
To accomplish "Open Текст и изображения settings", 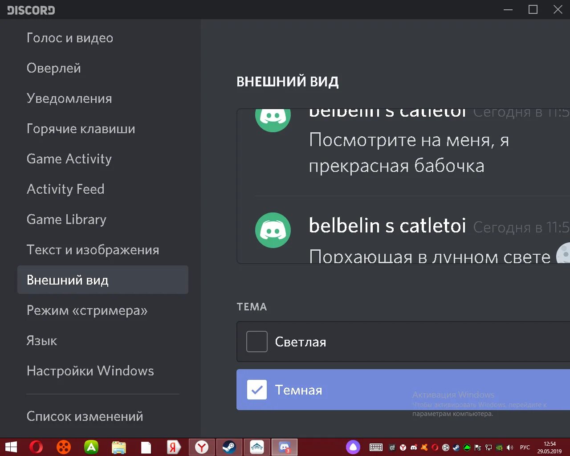I will 93,250.
